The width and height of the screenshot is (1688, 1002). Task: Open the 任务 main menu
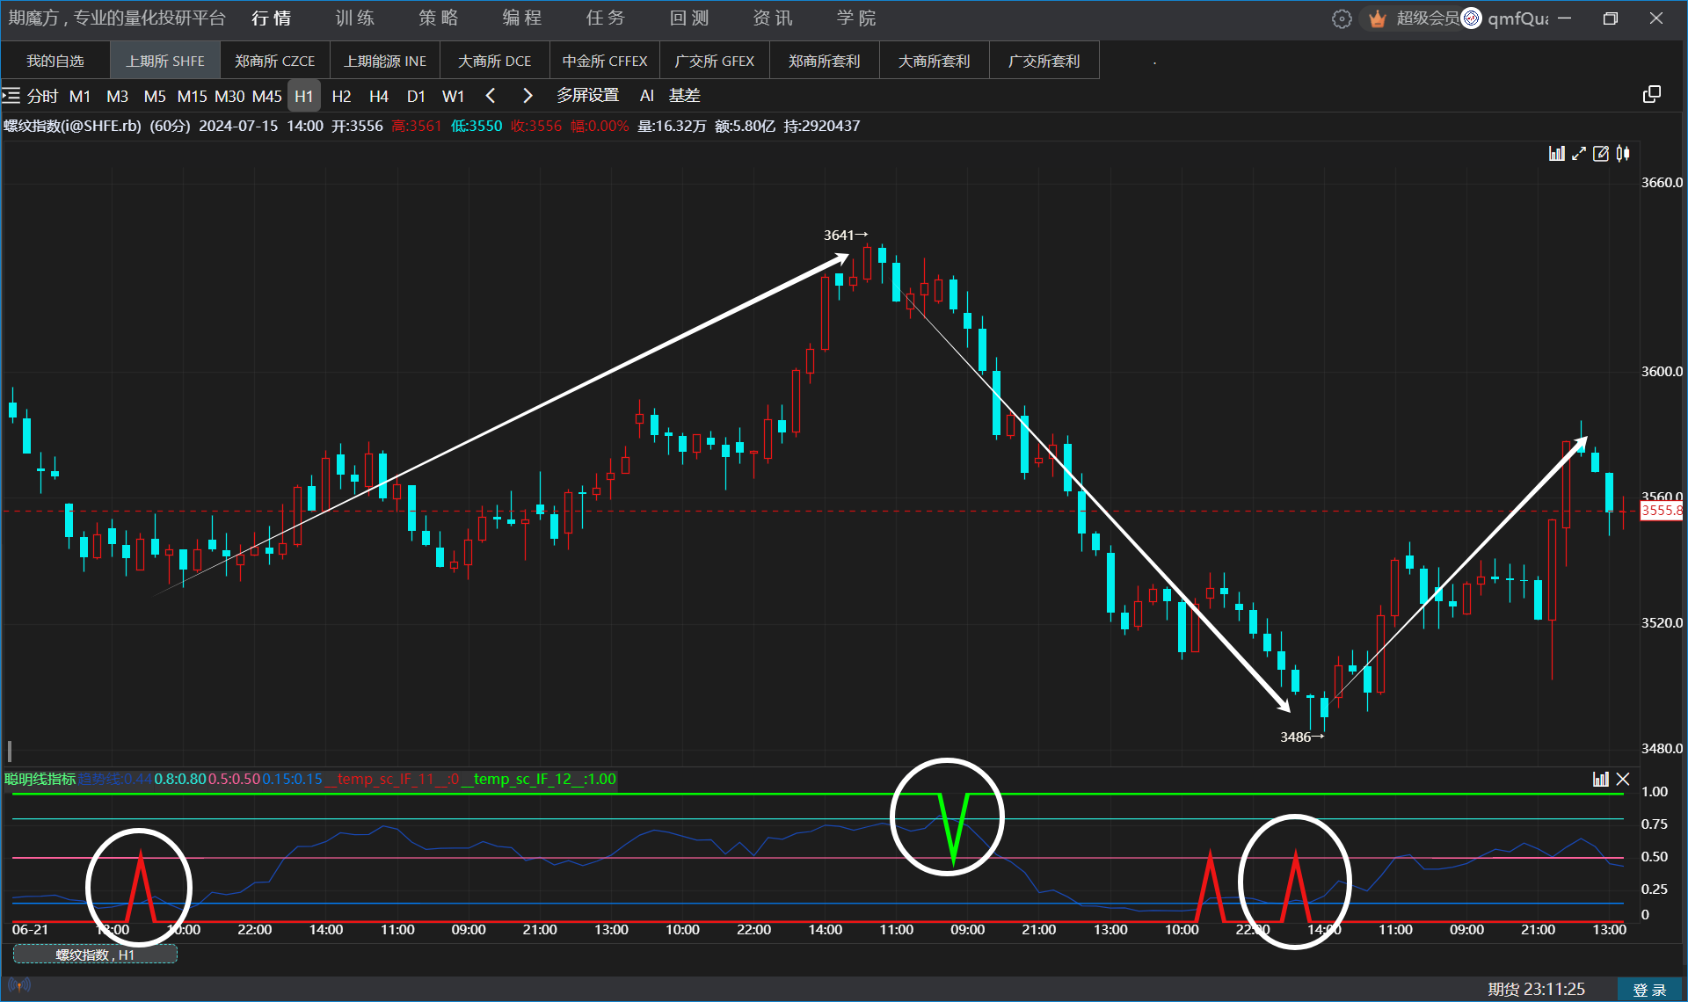(605, 18)
